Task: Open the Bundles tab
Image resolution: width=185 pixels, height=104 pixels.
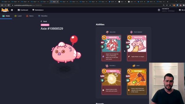Action: point(43,16)
